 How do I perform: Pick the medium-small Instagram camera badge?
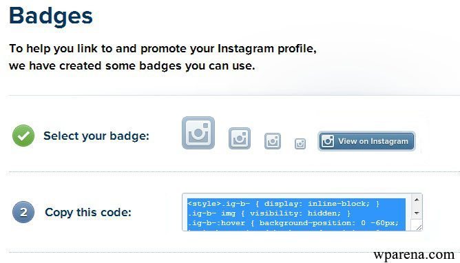[x=273, y=141]
